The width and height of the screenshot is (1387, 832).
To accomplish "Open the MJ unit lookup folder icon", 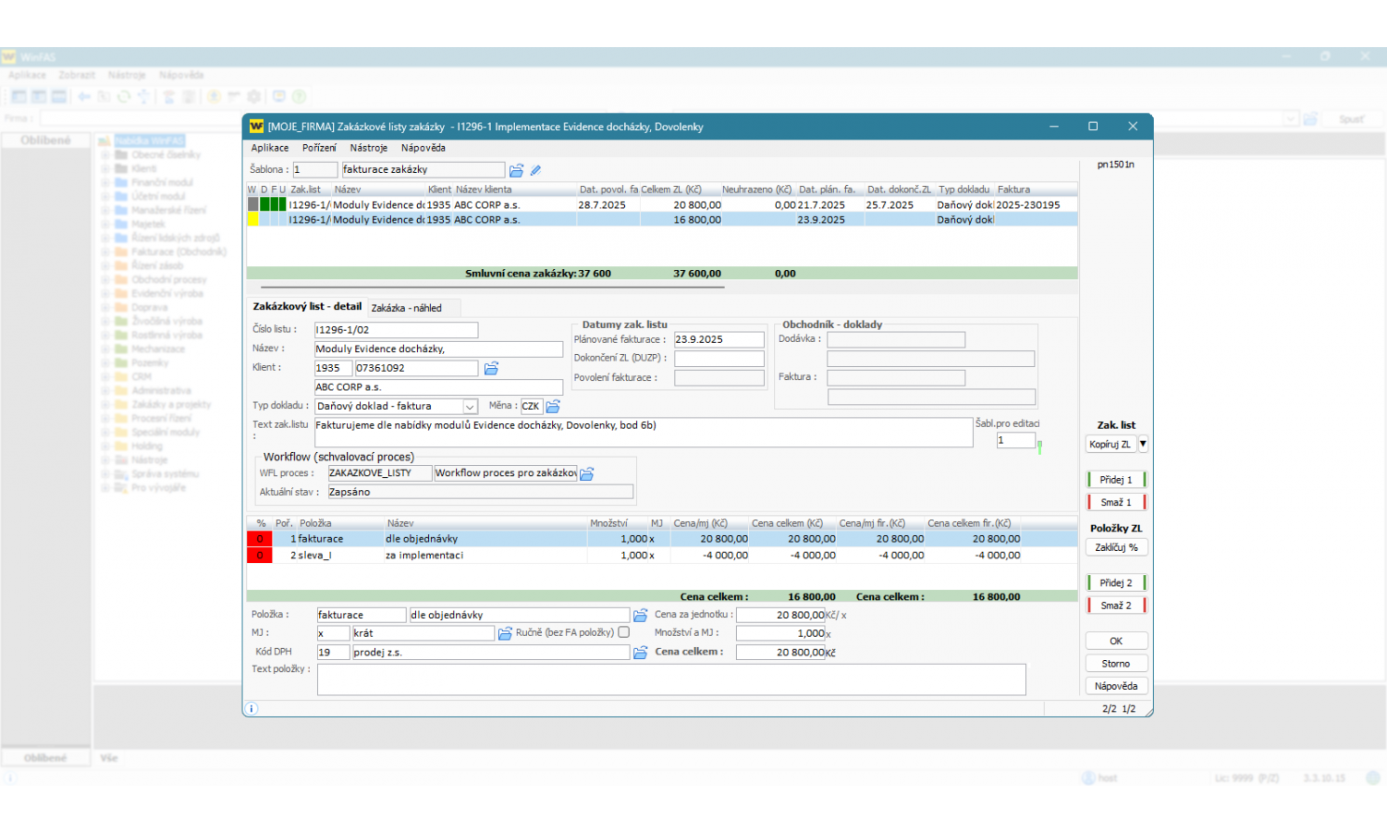I will click(x=505, y=634).
